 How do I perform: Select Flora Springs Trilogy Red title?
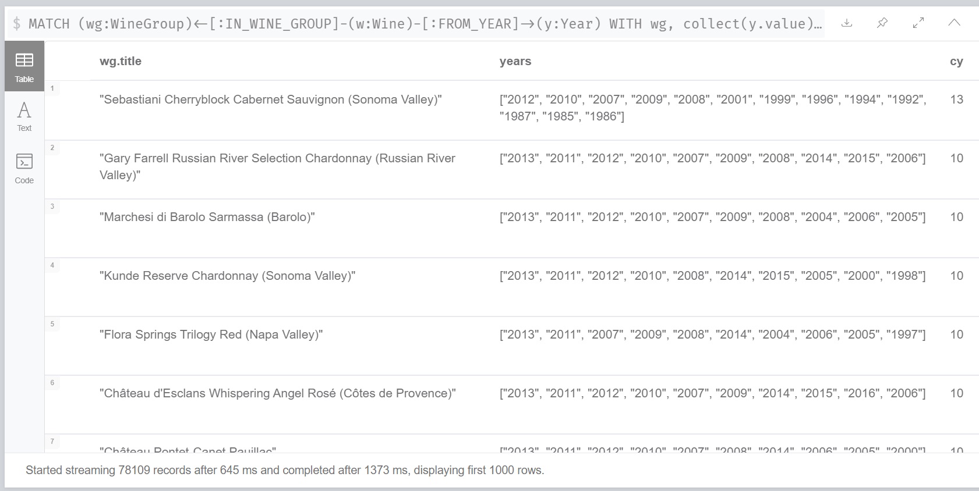(x=211, y=335)
